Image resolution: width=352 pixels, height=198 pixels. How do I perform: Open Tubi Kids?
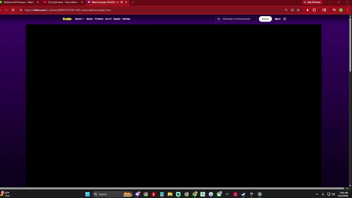[126, 19]
